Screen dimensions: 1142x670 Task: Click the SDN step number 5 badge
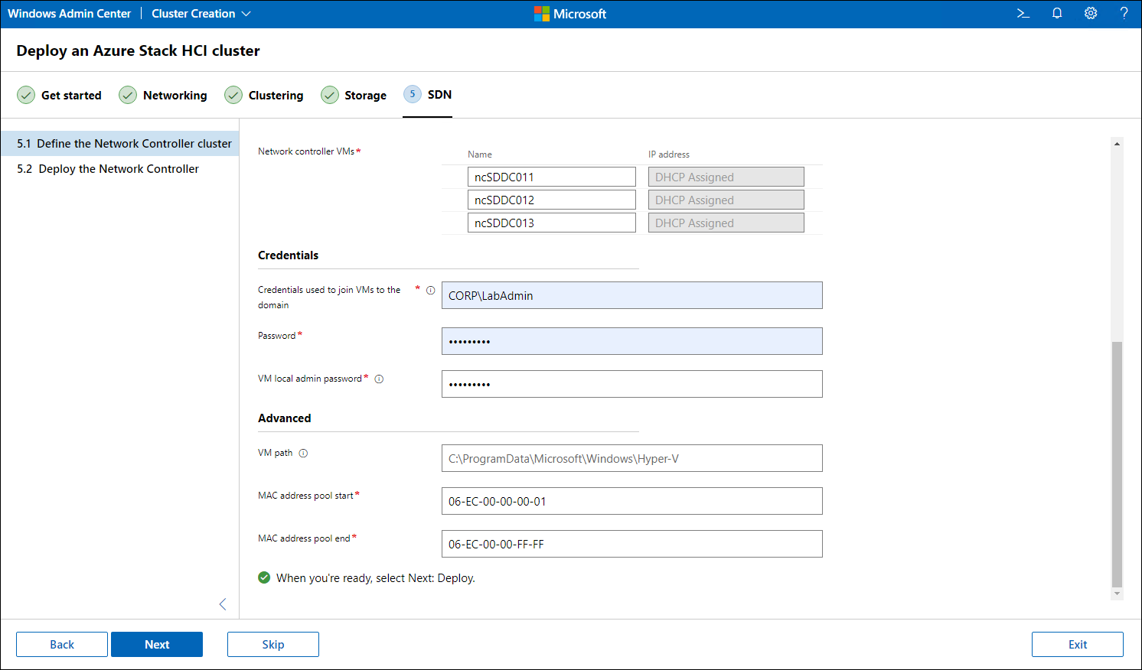(413, 94)
